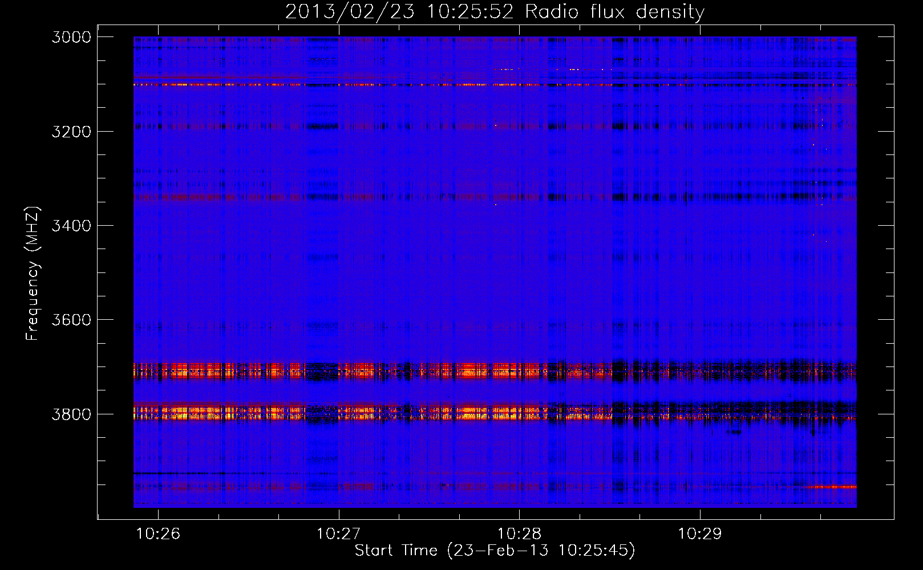Viewport: 923px width, 570px height.
Task: Select the 'Frequency (MHZ)' y-axis label
Action: point(33,274)
